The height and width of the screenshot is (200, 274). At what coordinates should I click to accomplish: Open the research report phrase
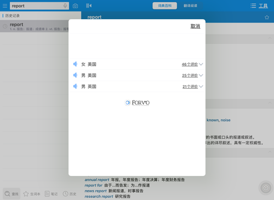click(99, 197)
